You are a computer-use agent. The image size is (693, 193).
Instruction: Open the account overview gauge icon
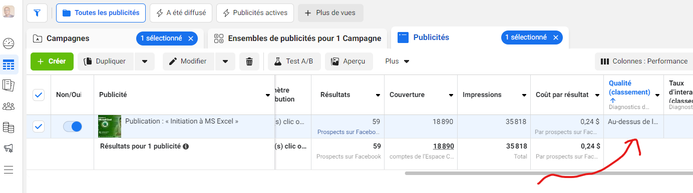(x=9, y=43)
